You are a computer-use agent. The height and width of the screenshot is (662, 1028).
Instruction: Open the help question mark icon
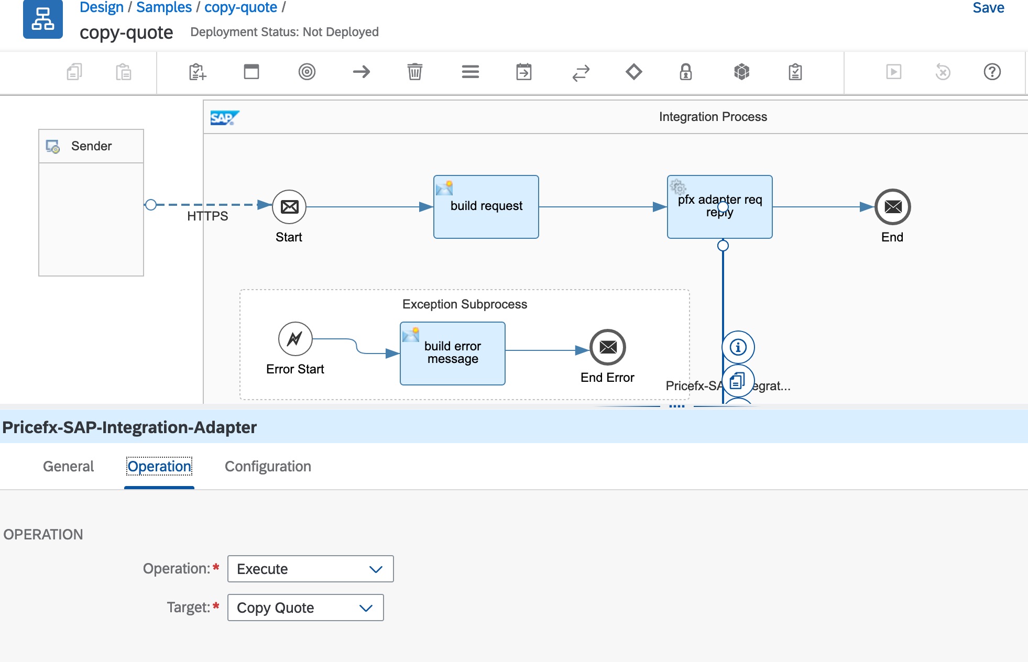click(992, 72)
